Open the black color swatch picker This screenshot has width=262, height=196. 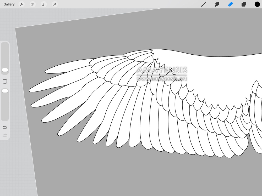[257, 4]
